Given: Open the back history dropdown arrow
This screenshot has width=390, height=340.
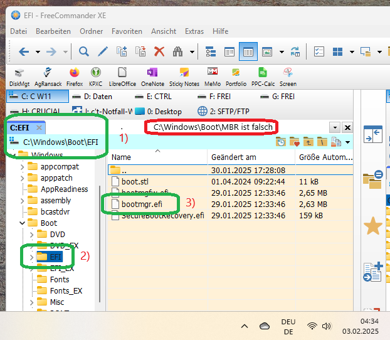Looking at the screenshot, I should [38, 52].
